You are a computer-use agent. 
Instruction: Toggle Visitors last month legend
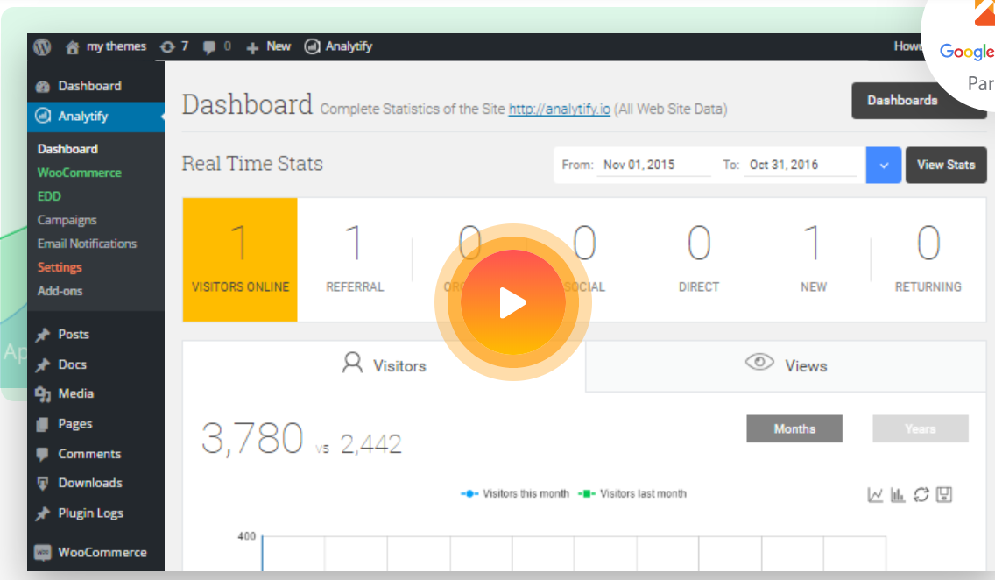click(x=632, y=493)
